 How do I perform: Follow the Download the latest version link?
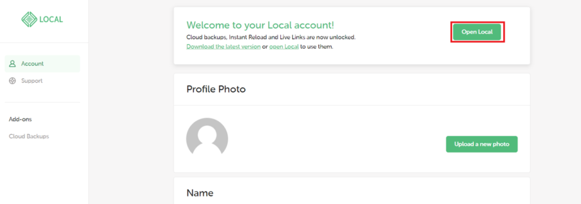pos(223,47)
